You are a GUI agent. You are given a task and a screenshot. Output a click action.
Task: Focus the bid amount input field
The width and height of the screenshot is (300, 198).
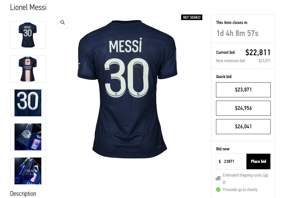point(231,161)
